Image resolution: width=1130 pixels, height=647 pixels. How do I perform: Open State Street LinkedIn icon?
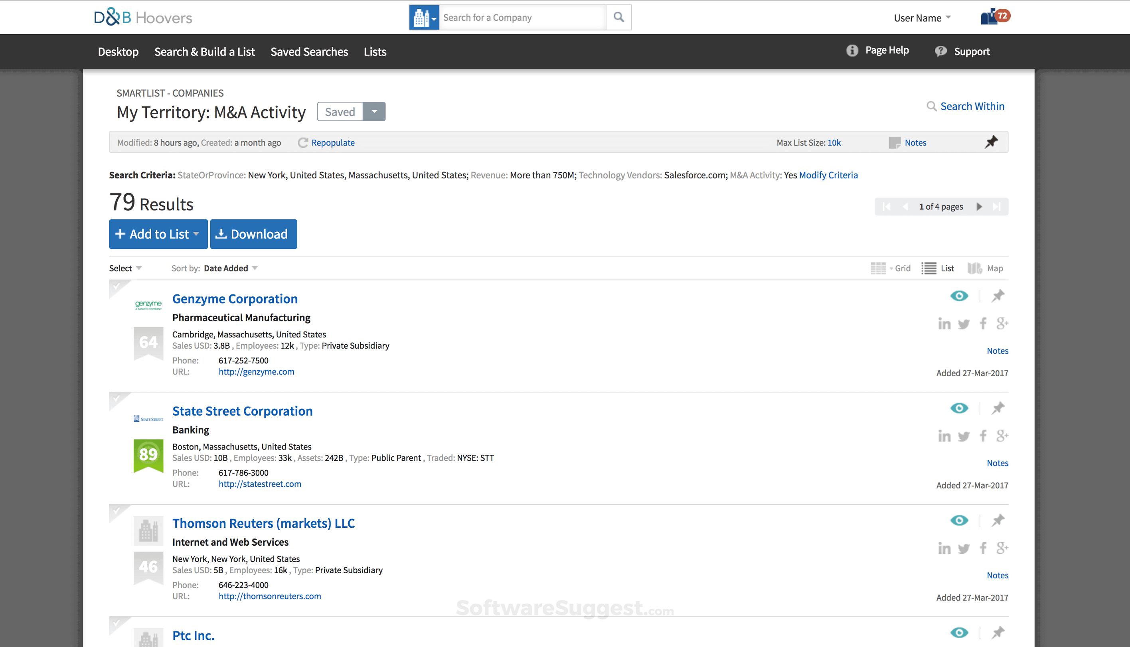pos(944,436)
